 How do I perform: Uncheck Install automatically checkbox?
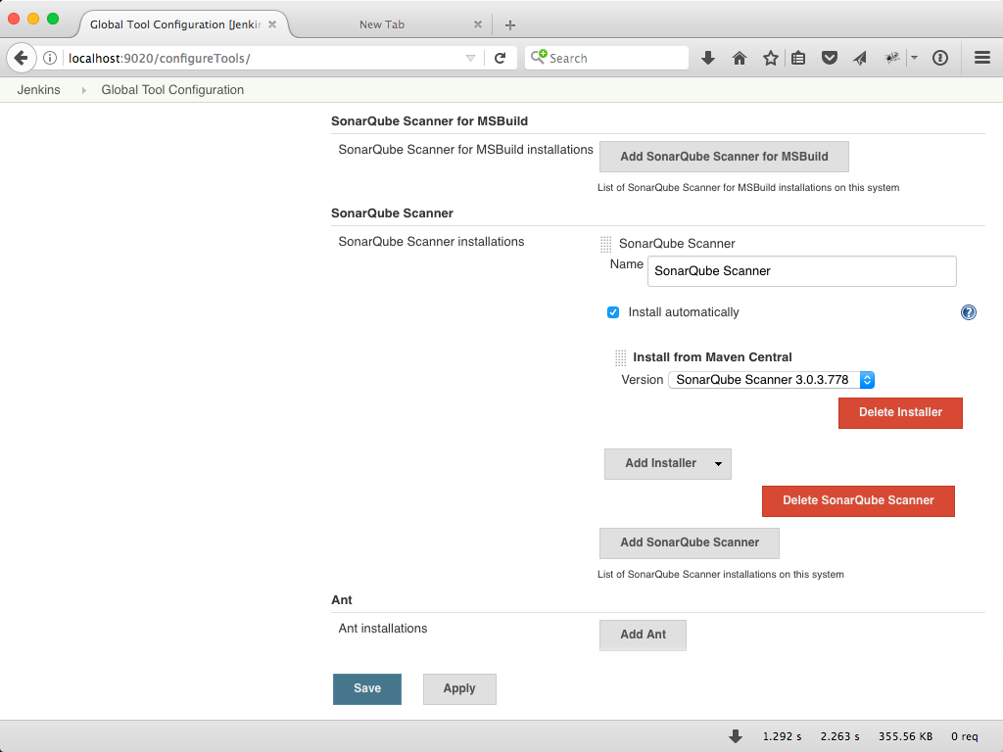(x=613, y=312)
